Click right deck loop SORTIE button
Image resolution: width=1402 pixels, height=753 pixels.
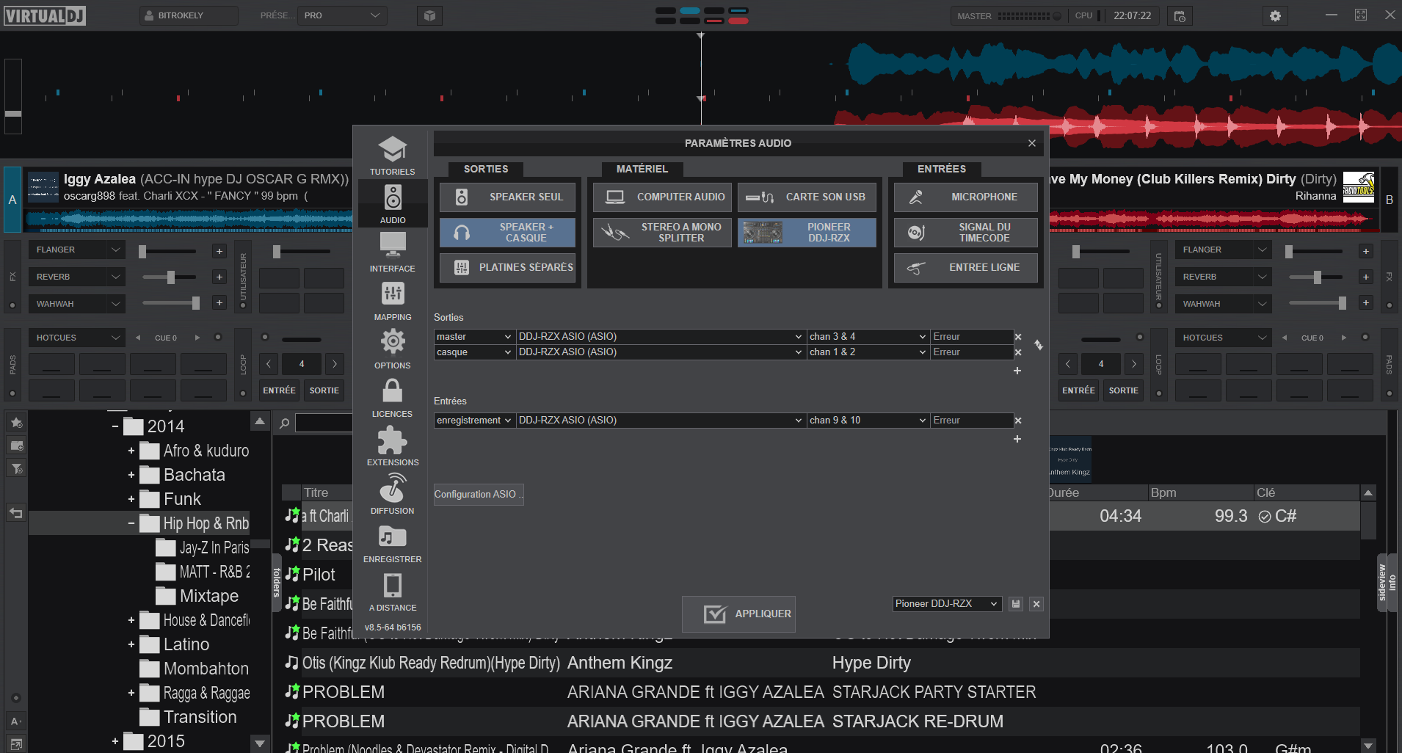click(x=1123, y=390)
